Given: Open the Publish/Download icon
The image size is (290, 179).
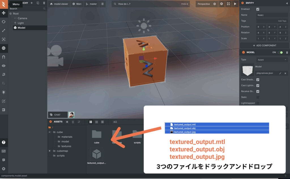Looking at the screenshot, I should pyautogui.click(x=3, y=110).
